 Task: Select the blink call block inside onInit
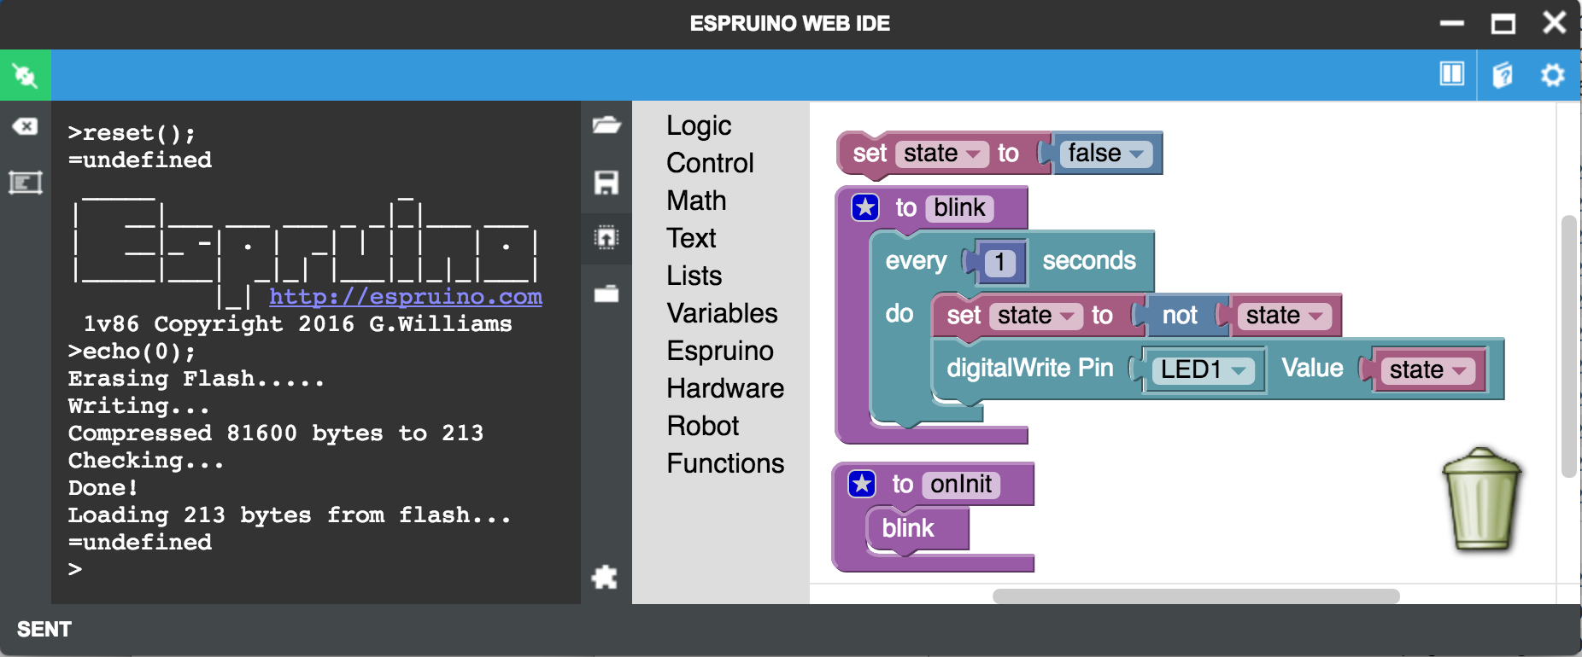(x=917, y=529)
